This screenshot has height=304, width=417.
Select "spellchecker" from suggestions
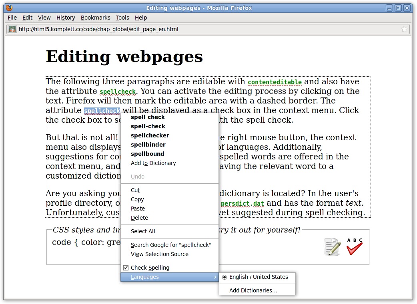click(x=150, y=135)
